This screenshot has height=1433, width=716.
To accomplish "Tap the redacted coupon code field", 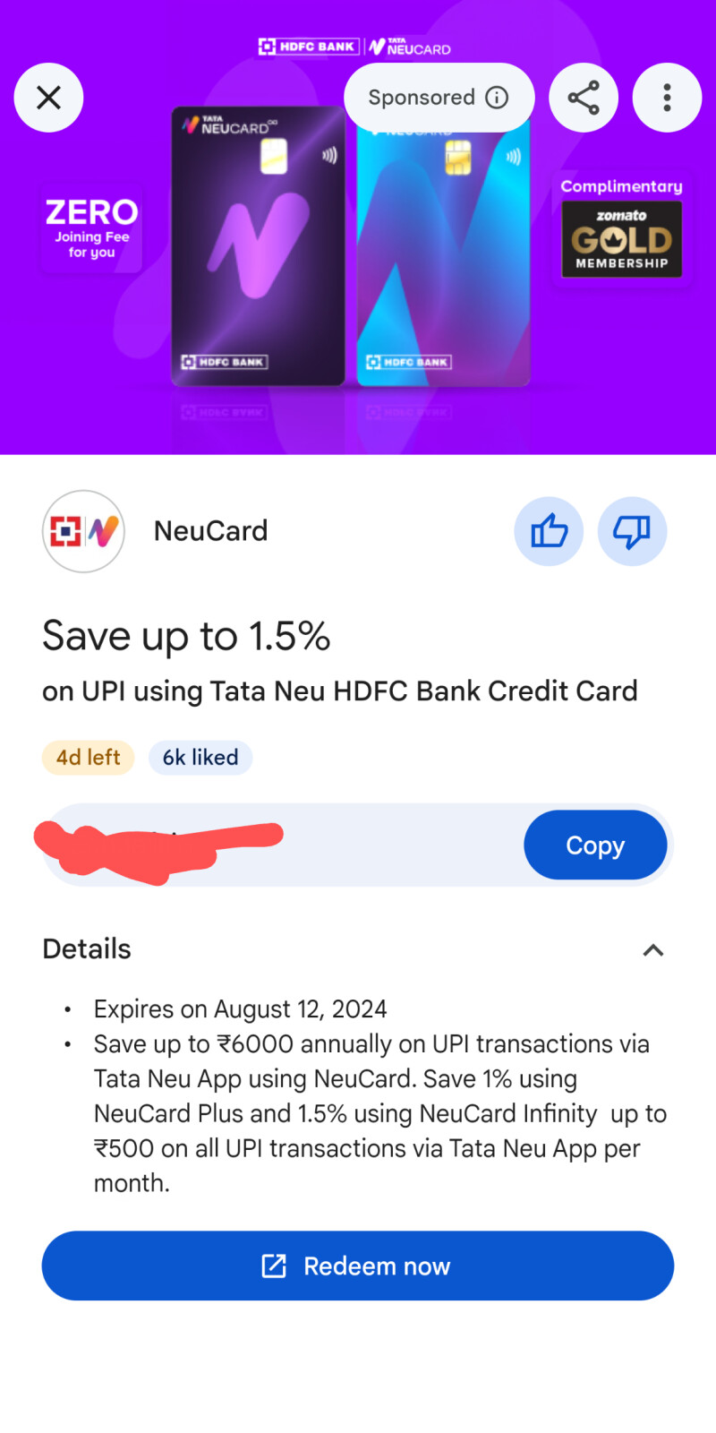I will (283, 845).
